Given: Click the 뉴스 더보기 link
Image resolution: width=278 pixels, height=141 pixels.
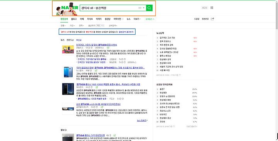Looking at the screenshot, I should pyautogui.click(x=142, y=121).
